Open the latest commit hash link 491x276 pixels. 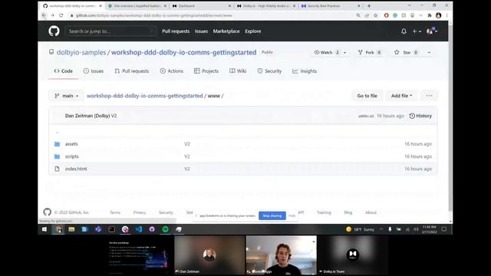[x=366, y=116]
